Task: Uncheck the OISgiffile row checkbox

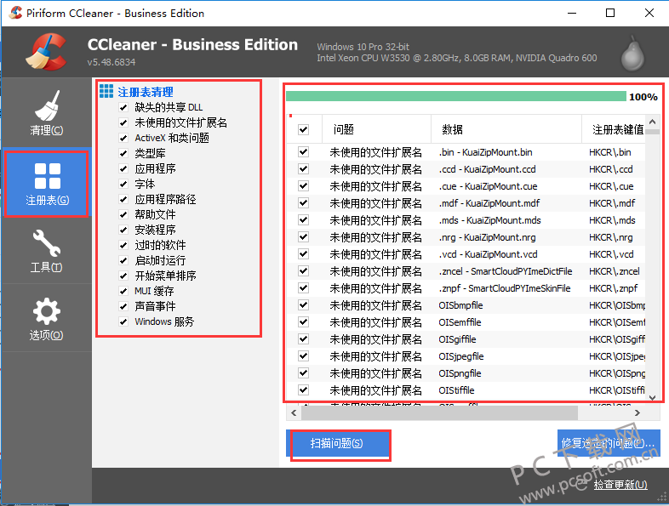Action: pos(303,339)
